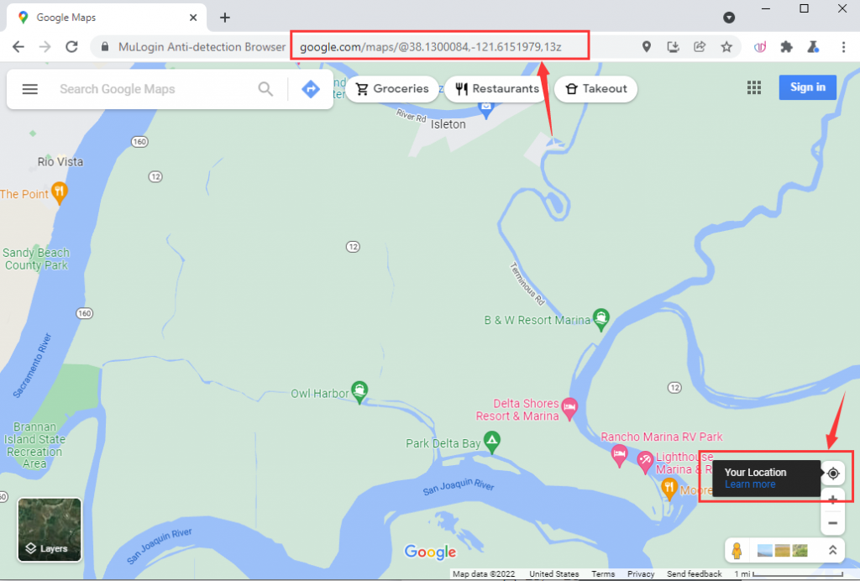The image size is (860, 581).
Task: Zoom in on the map
Action: 832,500
